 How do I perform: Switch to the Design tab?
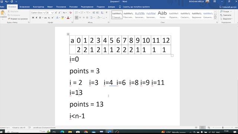click(38, 7)
